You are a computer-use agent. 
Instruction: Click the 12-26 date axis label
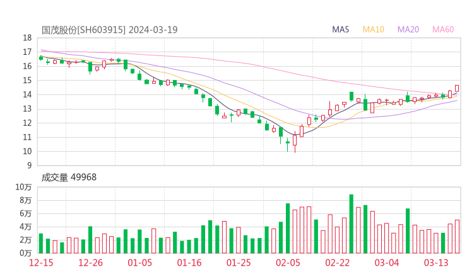(x=90, y=263)
